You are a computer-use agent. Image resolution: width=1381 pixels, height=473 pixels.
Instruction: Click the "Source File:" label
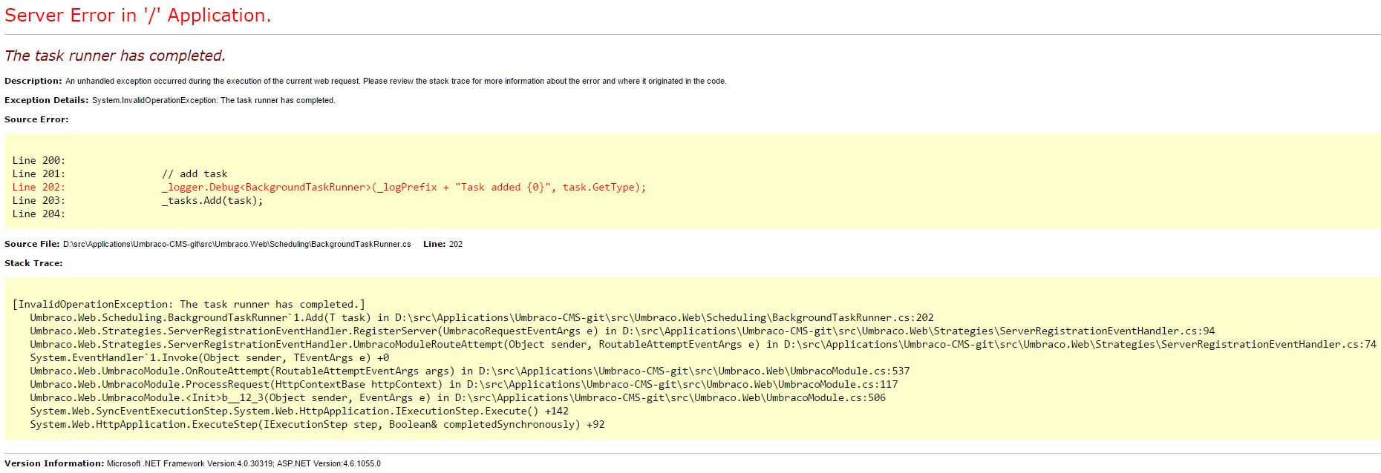point(32,244)
